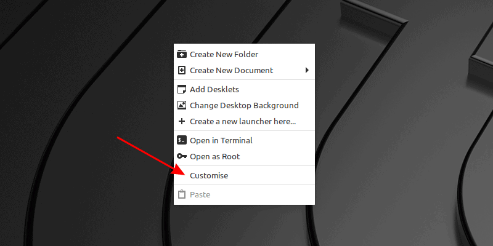This screenshot has width=493, height=246.
Task: Expand the Create New Document submenu arrow
Action: point(307,70)
